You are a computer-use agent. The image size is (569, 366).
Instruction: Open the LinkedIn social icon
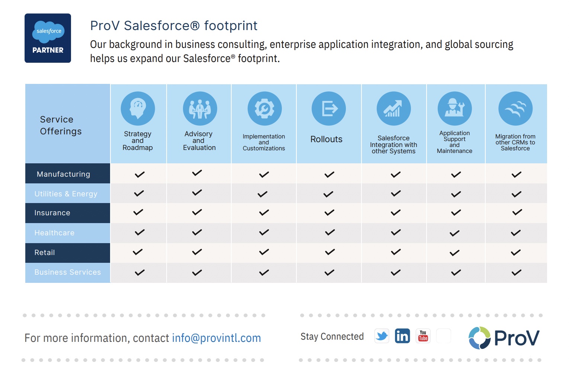[402, 336]
